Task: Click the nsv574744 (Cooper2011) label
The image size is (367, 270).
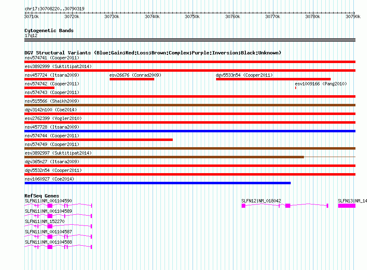Action: tap(52, 136)
